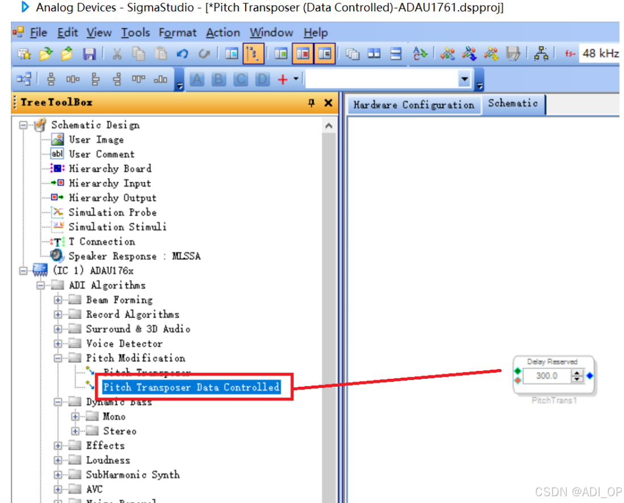Click the 48 kHz sample rate field
Viewport: 624px width, 503px height.
tap(601, 53)
